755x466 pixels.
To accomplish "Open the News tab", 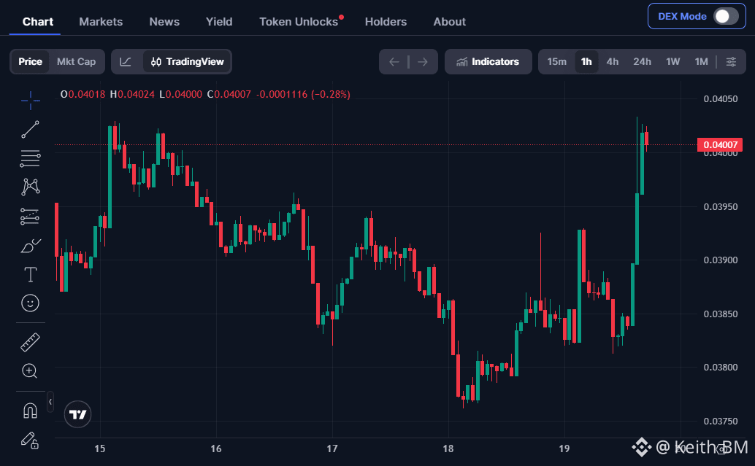I will point(164,22).
